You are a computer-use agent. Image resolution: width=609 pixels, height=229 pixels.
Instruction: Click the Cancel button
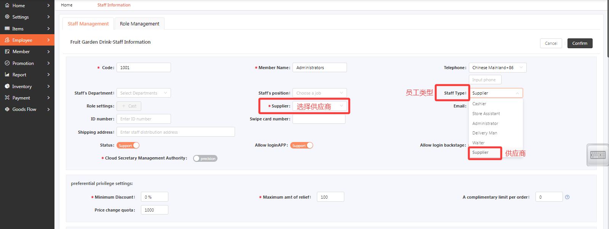coord(551,43)
